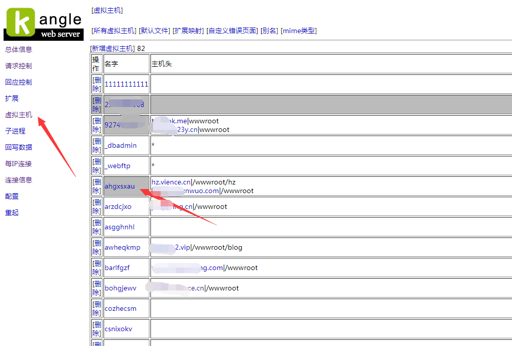This screenshot has height=346, width=512.
Task: Switch to 默认文件 tab
Action: [155, 31]
